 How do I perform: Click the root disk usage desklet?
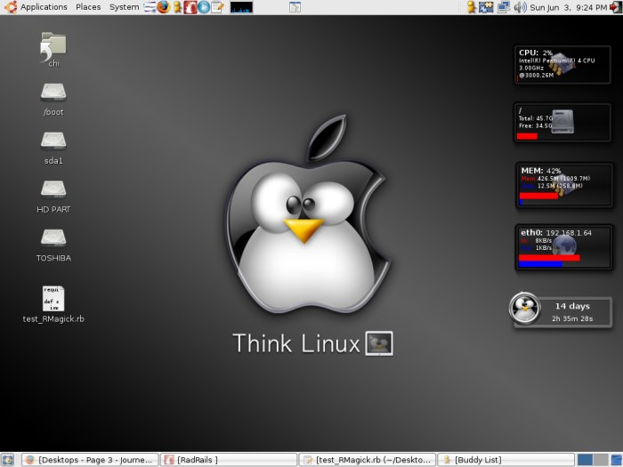pos(562,123)
